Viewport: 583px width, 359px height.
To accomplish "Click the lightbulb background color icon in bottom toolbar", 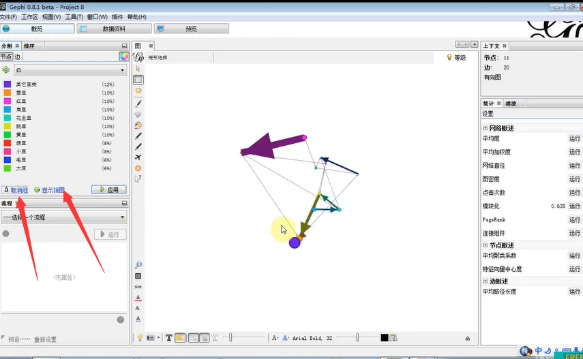I will pos(140,337).
